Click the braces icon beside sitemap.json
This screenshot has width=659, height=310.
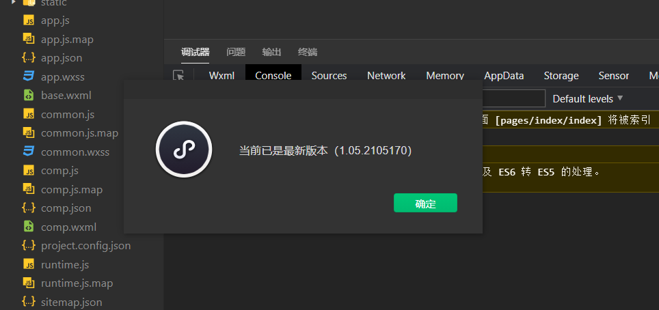28,302
